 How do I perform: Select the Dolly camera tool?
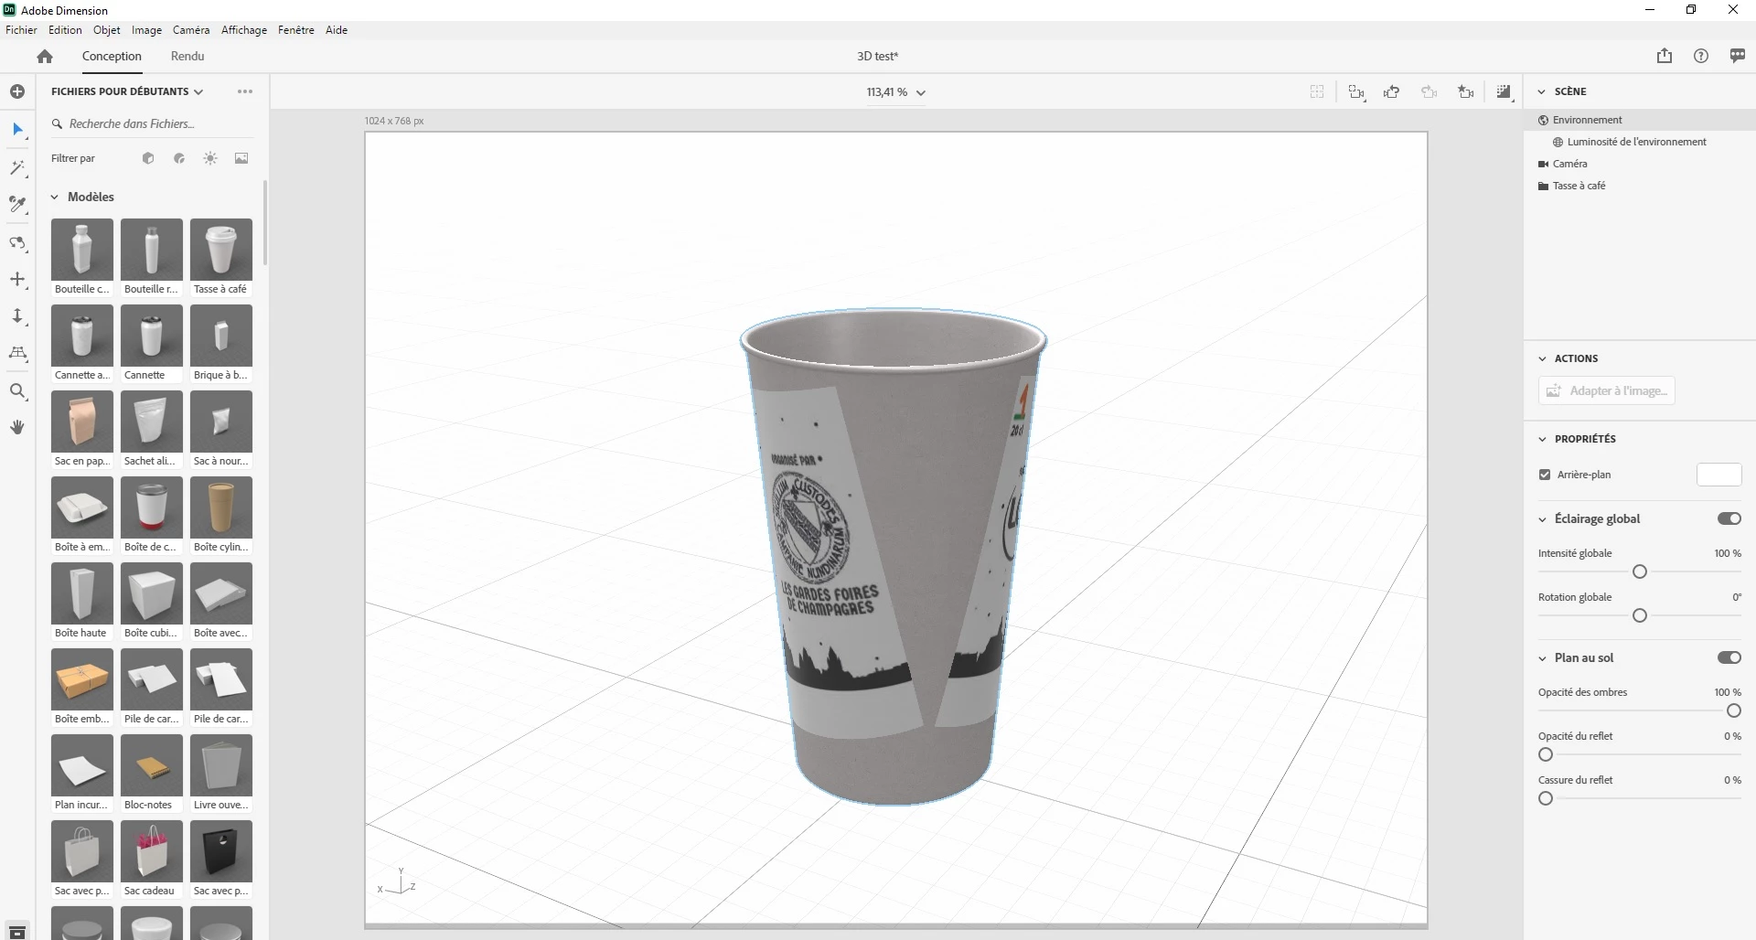pos(17,316)
